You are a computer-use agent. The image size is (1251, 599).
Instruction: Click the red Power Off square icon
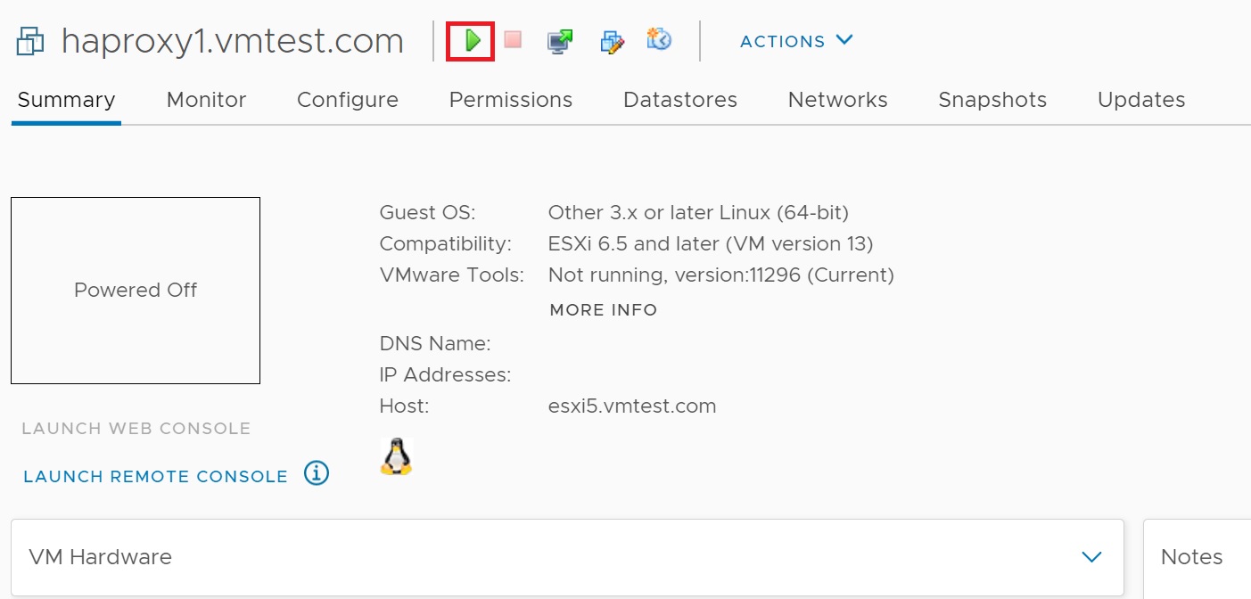click(513, 40)
